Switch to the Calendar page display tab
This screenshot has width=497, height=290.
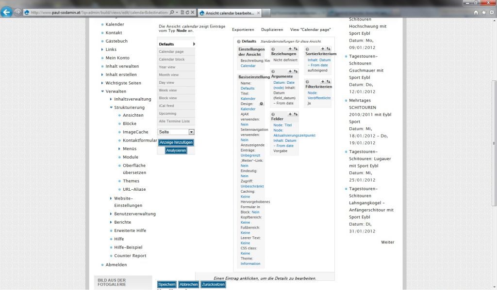pos(171,52)
